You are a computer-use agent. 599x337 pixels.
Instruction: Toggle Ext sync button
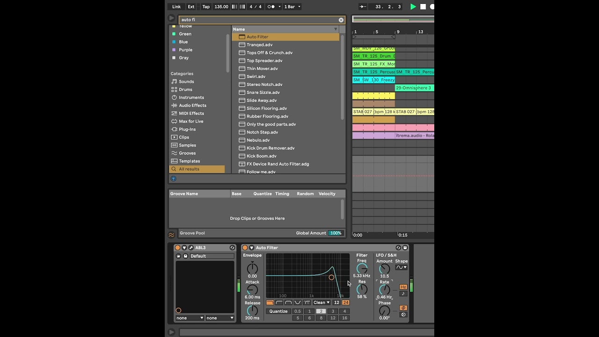pyautogui.click(x=191, y=7)
